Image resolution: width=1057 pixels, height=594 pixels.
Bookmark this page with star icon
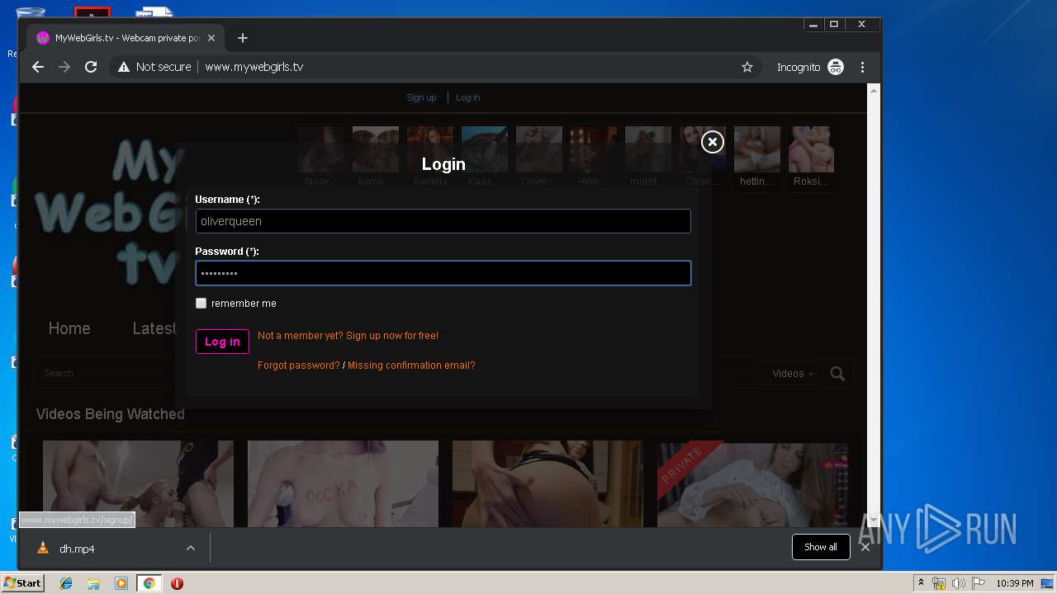coord(747,67)
